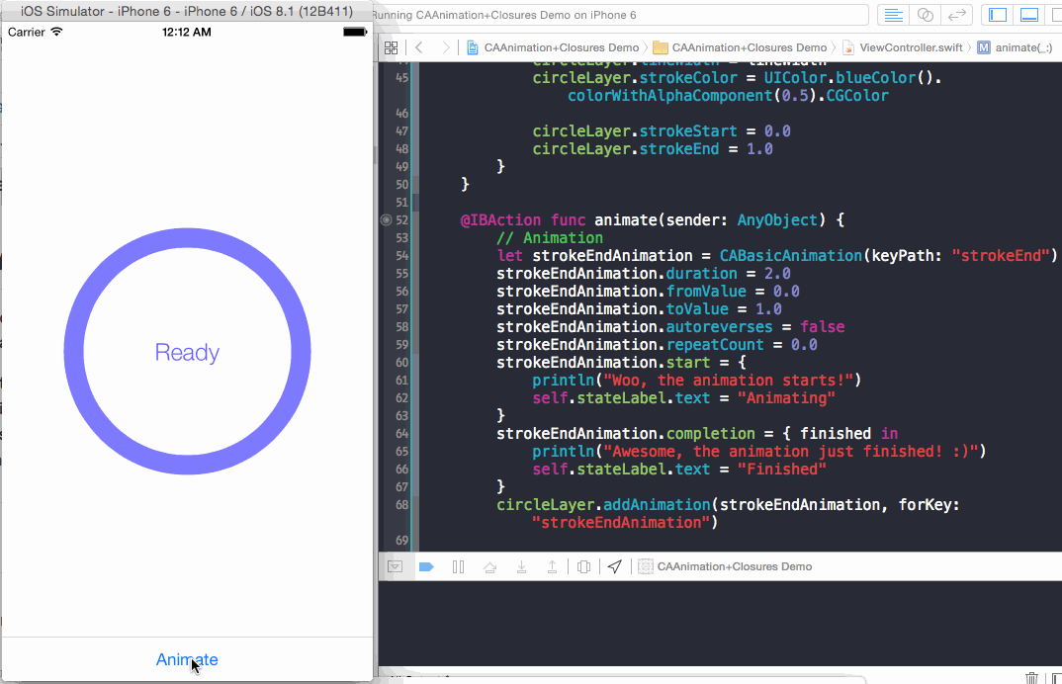Open CAAnimation+Closures Demo folder breadcrumb
This screenshot has height=684, width=1062.
(x=741, y=47)
